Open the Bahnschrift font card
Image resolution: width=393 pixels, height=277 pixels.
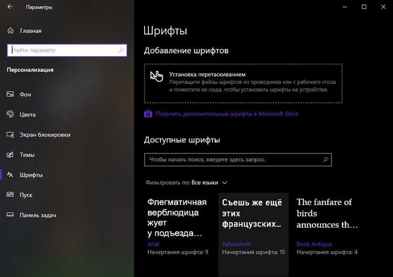click(x=253, y=233)
